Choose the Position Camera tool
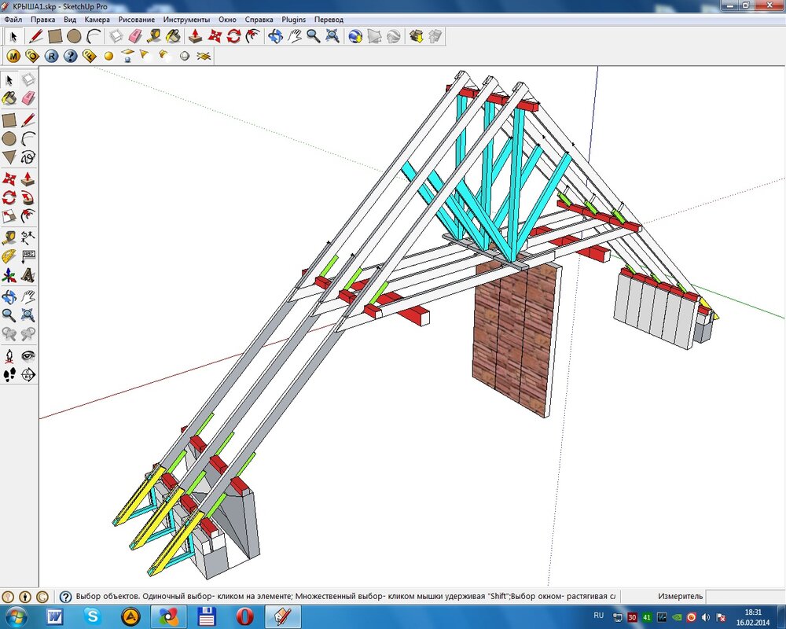Screen dimensions: 786x629 pyautogui.click(x=9, y=355)
